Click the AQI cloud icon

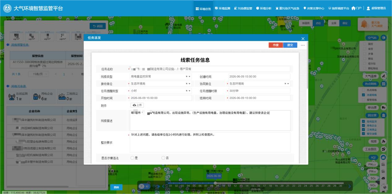[384, 157]
